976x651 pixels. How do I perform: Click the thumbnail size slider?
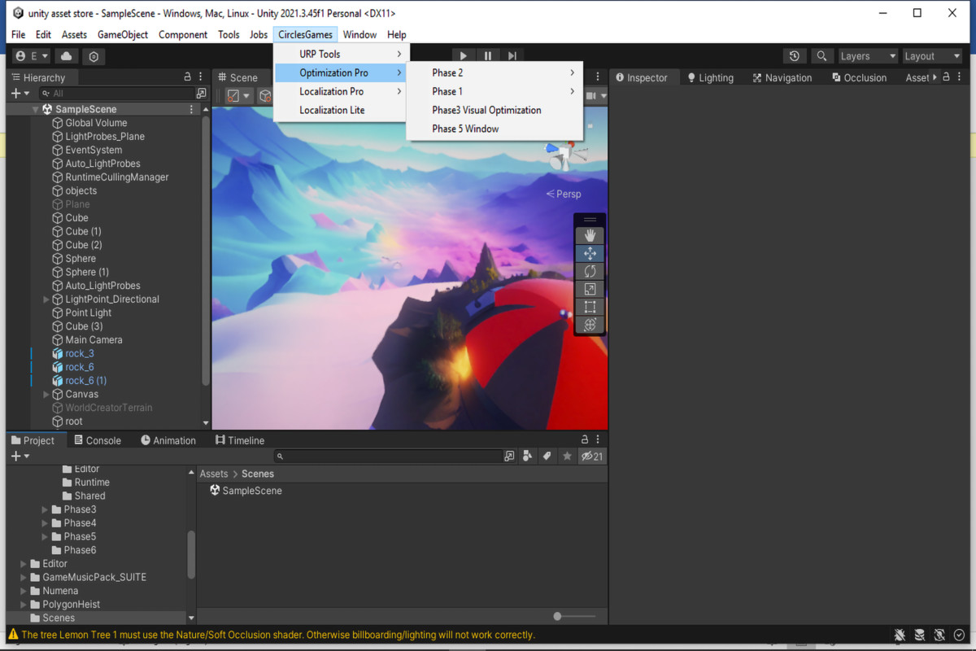click(558, 617)
